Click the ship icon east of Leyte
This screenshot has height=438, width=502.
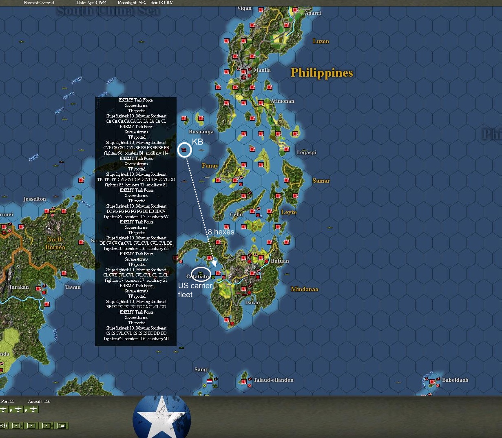point(330,227)
